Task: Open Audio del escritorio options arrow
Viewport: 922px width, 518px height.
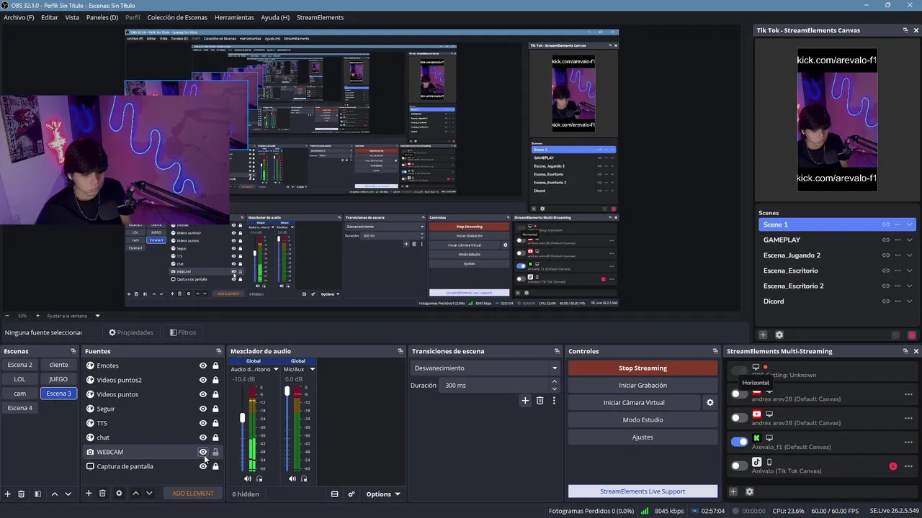Action: 275,369
